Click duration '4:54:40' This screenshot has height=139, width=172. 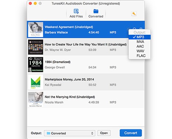point(94,33)
